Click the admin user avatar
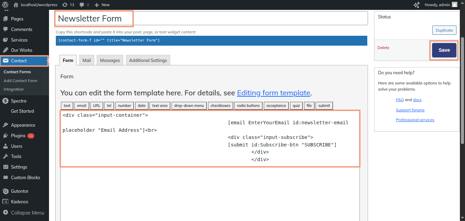This screenshot has width=465, height=221. [x=454, y=5]
